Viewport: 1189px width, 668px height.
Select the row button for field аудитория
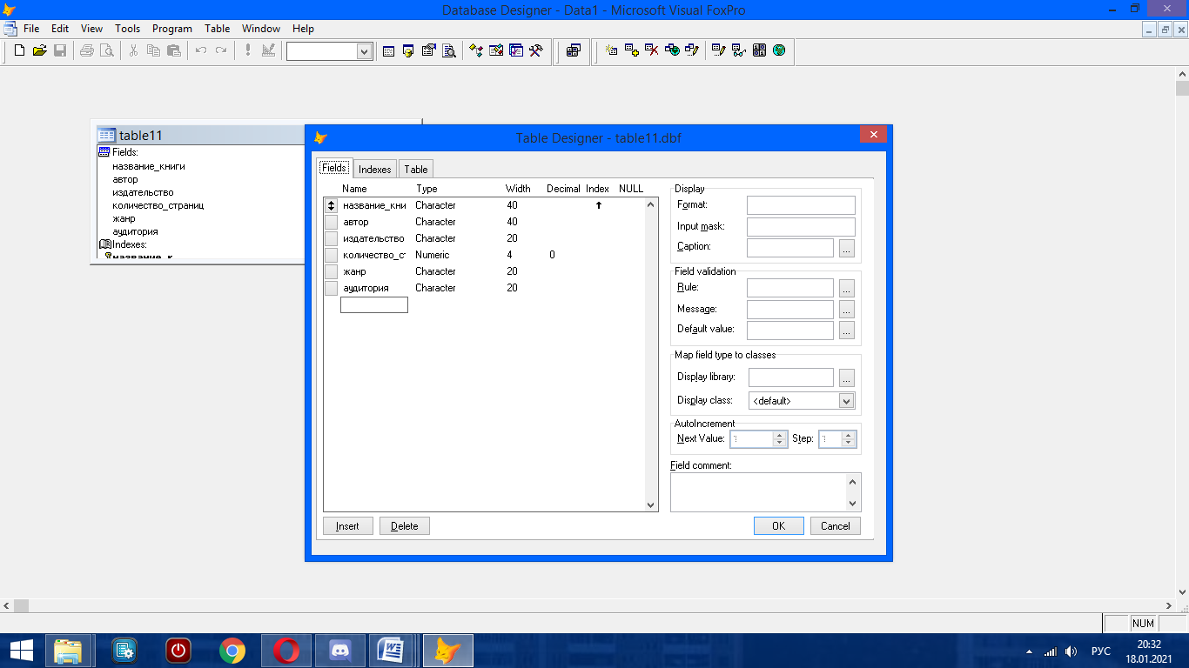[x=331, y=288]
